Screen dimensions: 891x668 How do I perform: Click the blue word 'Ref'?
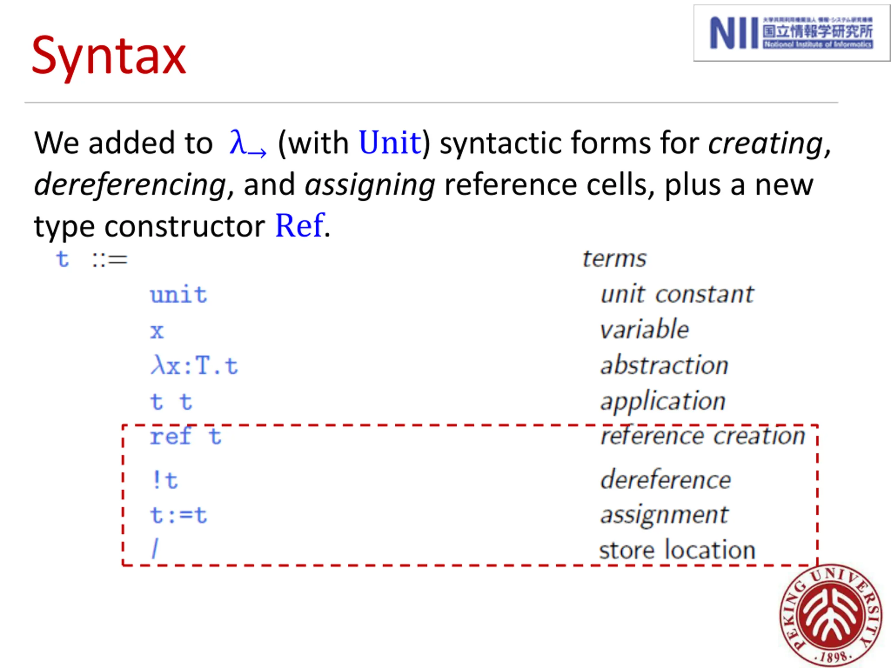(300, 226)
